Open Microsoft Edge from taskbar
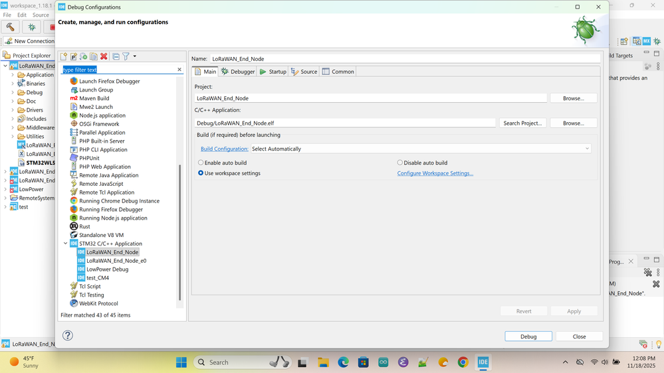 point(343,362)
